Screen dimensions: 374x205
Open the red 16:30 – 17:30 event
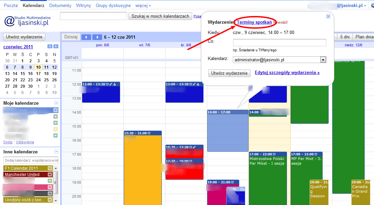[x=184, y=151]
